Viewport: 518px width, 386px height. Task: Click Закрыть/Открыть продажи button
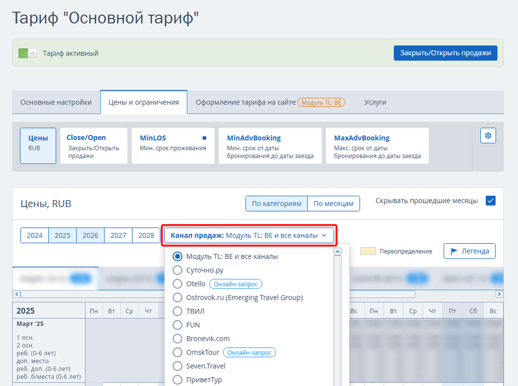click(445, 53)
